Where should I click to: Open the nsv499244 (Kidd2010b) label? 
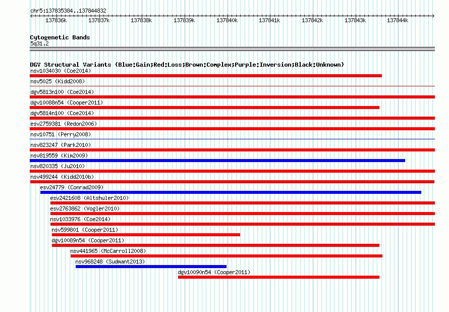[62, 177]
